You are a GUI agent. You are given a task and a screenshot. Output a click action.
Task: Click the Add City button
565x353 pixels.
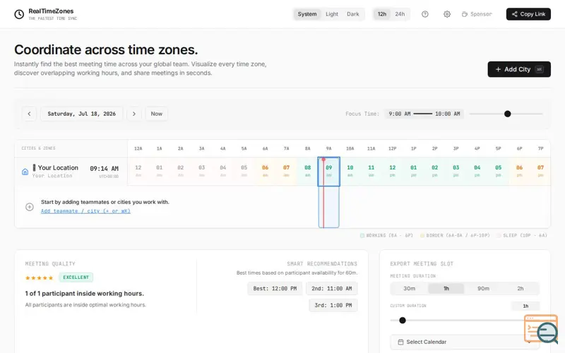point(519,69)
